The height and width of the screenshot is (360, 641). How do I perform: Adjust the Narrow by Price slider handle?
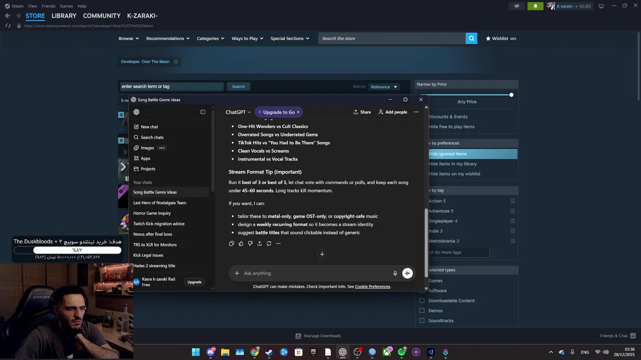pos(511,95)
